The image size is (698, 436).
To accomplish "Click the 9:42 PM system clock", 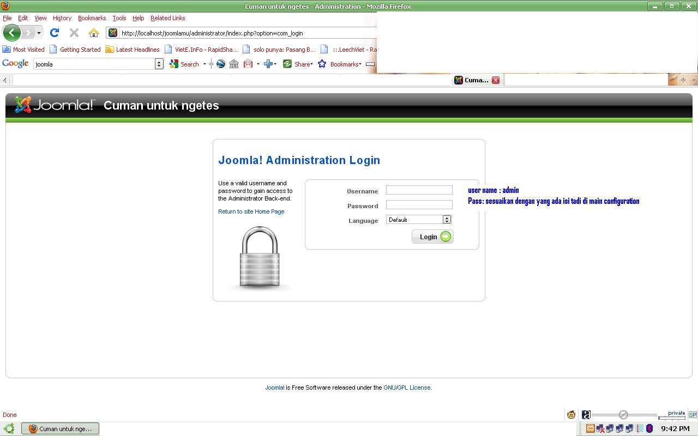I will (675, 428).
